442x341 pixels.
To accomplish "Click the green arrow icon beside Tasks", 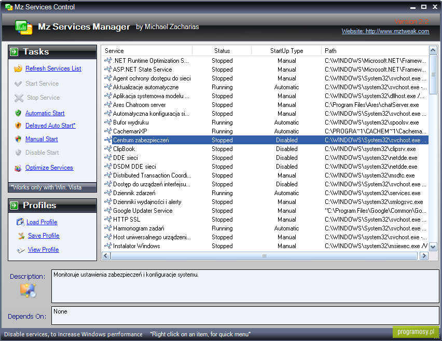I will [x=14, y=51].
